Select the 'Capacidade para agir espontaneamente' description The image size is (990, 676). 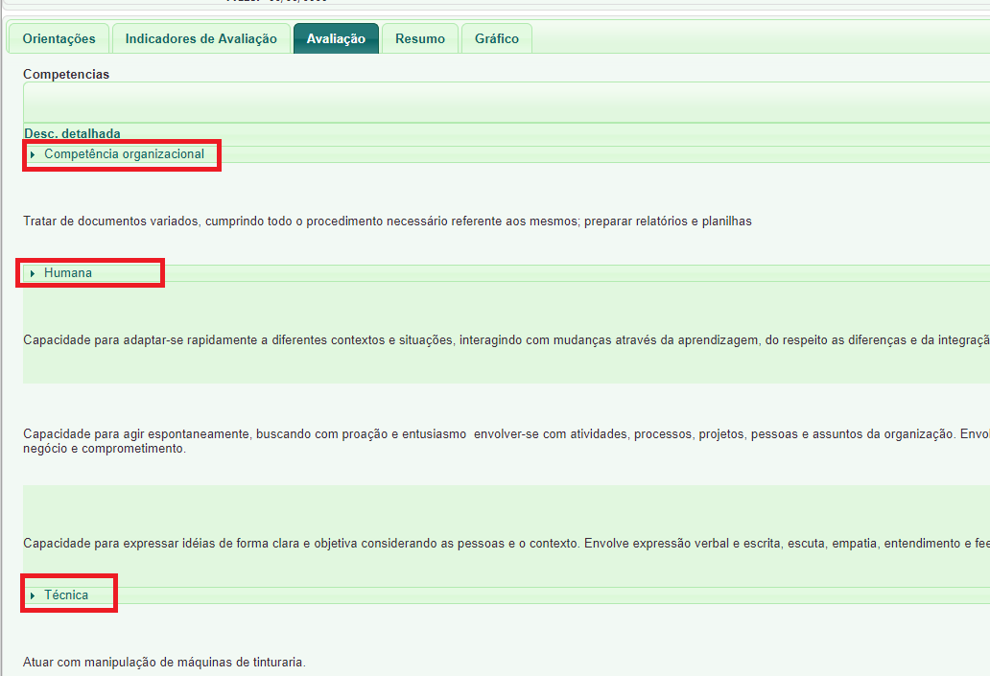click(480, 434)
